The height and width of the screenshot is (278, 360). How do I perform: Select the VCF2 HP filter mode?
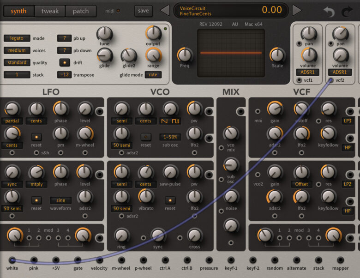[348, 211]
